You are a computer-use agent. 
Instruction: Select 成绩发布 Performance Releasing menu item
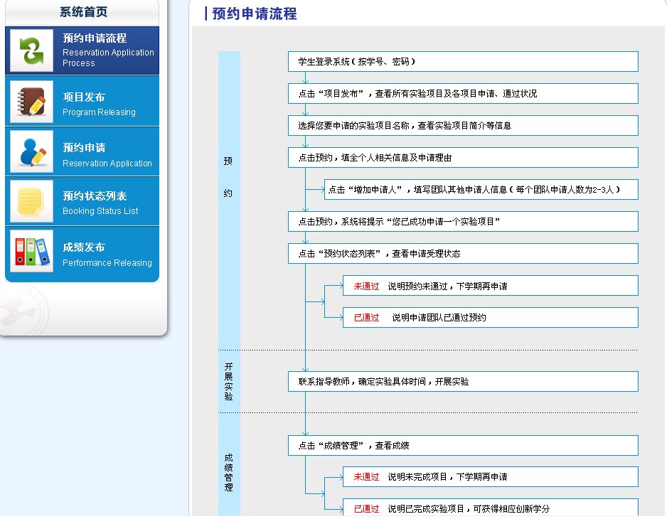click(107, 254)
